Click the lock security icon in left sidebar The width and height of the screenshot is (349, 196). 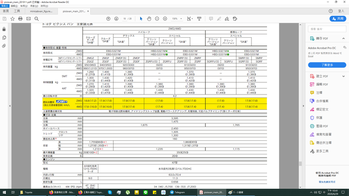4,29
